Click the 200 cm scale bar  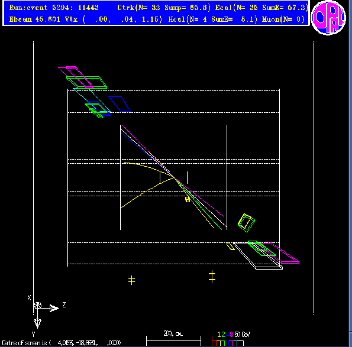[x=173, y=340]
